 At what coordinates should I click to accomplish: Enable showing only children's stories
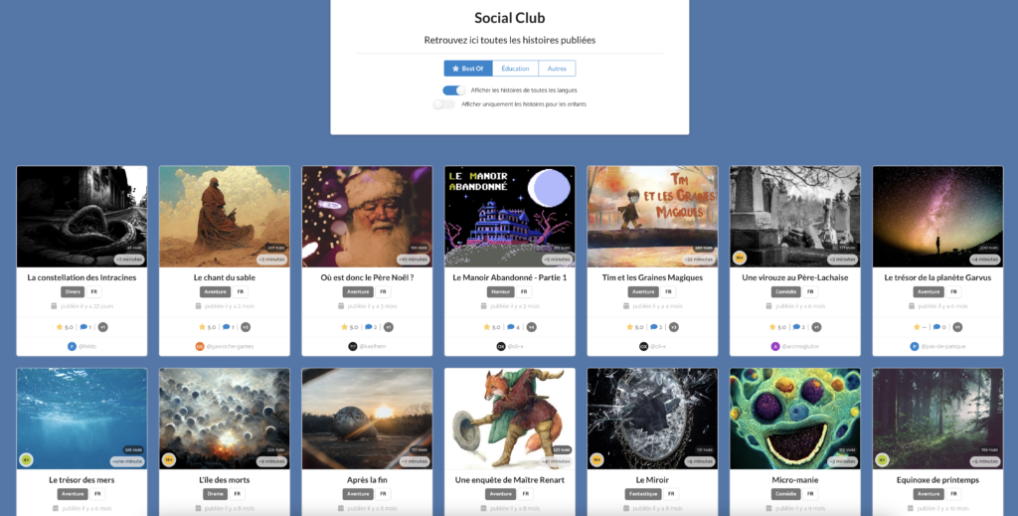coord(444,103)
